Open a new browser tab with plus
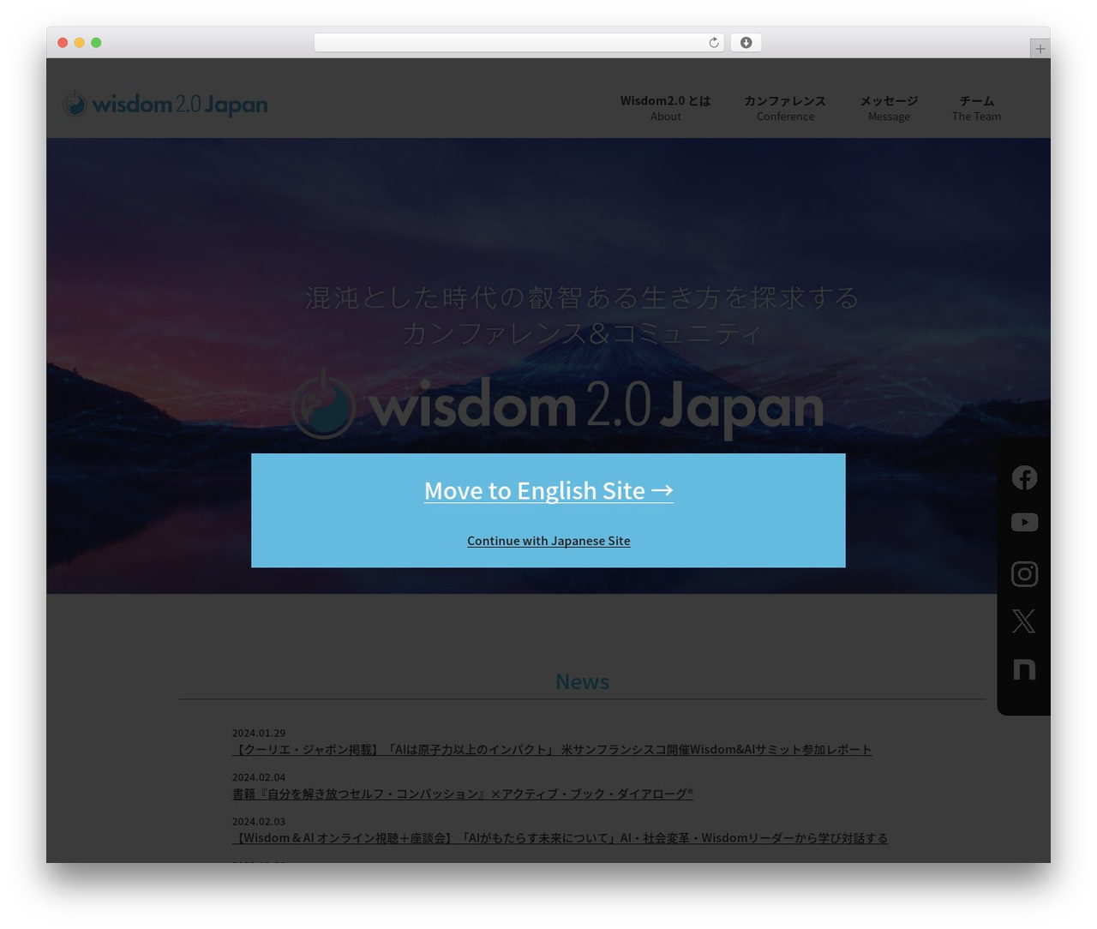The height and width of the screenshot is (929, 1097). pos(1040,49)
